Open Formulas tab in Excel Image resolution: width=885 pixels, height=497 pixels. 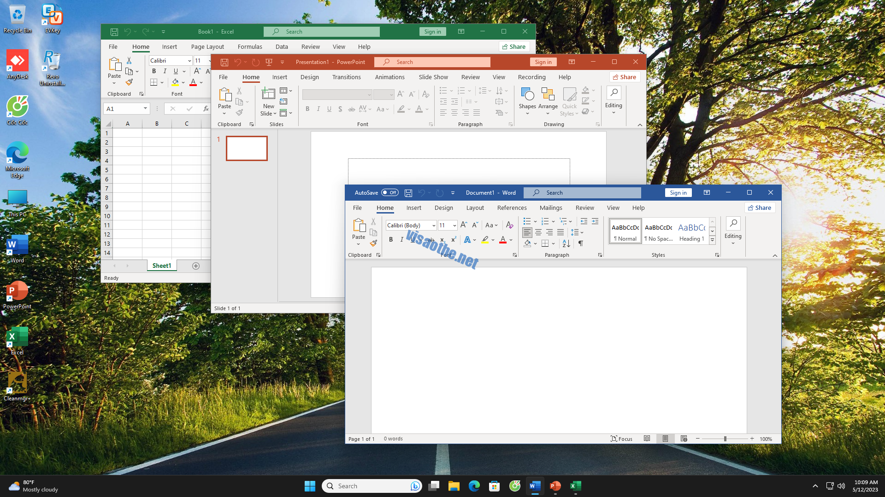tap(250, 47)
